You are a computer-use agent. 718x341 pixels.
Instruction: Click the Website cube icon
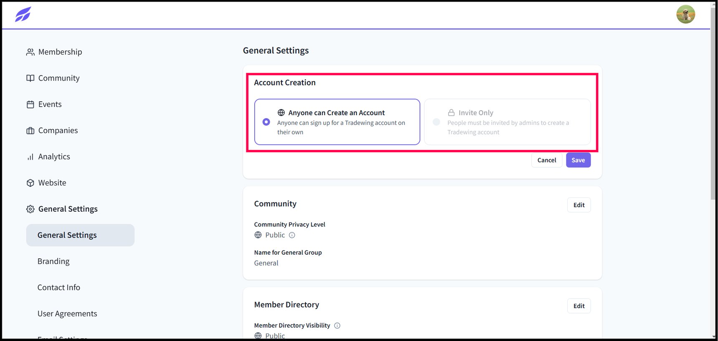[x=30, y=183]
